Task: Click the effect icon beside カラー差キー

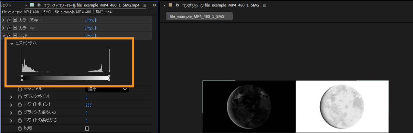Action: click(15, 20)
